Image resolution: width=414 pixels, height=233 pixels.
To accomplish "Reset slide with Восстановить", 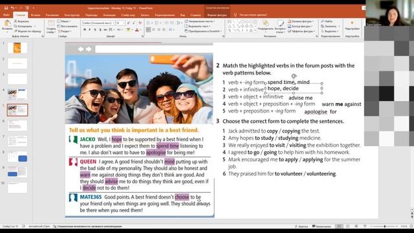I will point(67,26).
